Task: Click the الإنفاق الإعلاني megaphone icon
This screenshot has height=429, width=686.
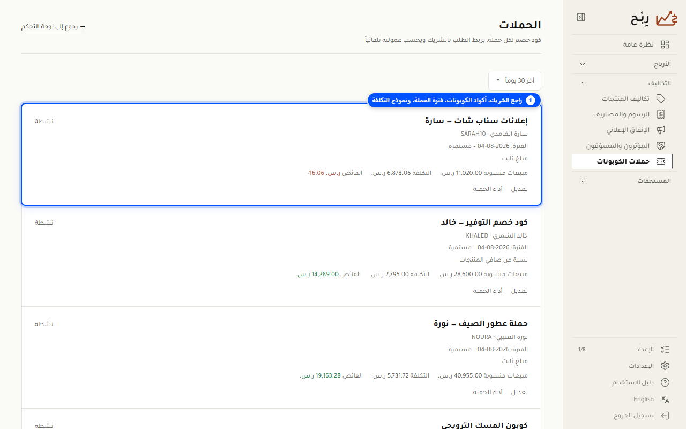Action: (x=661, y=130)
